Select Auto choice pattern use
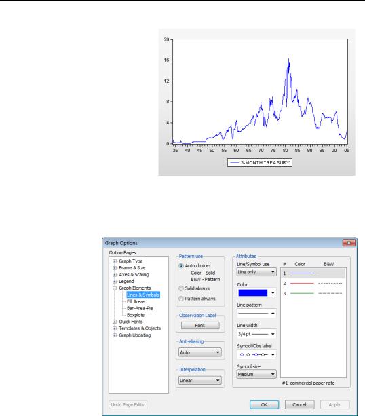Screen dimensions: 365x416 [181, 265]
